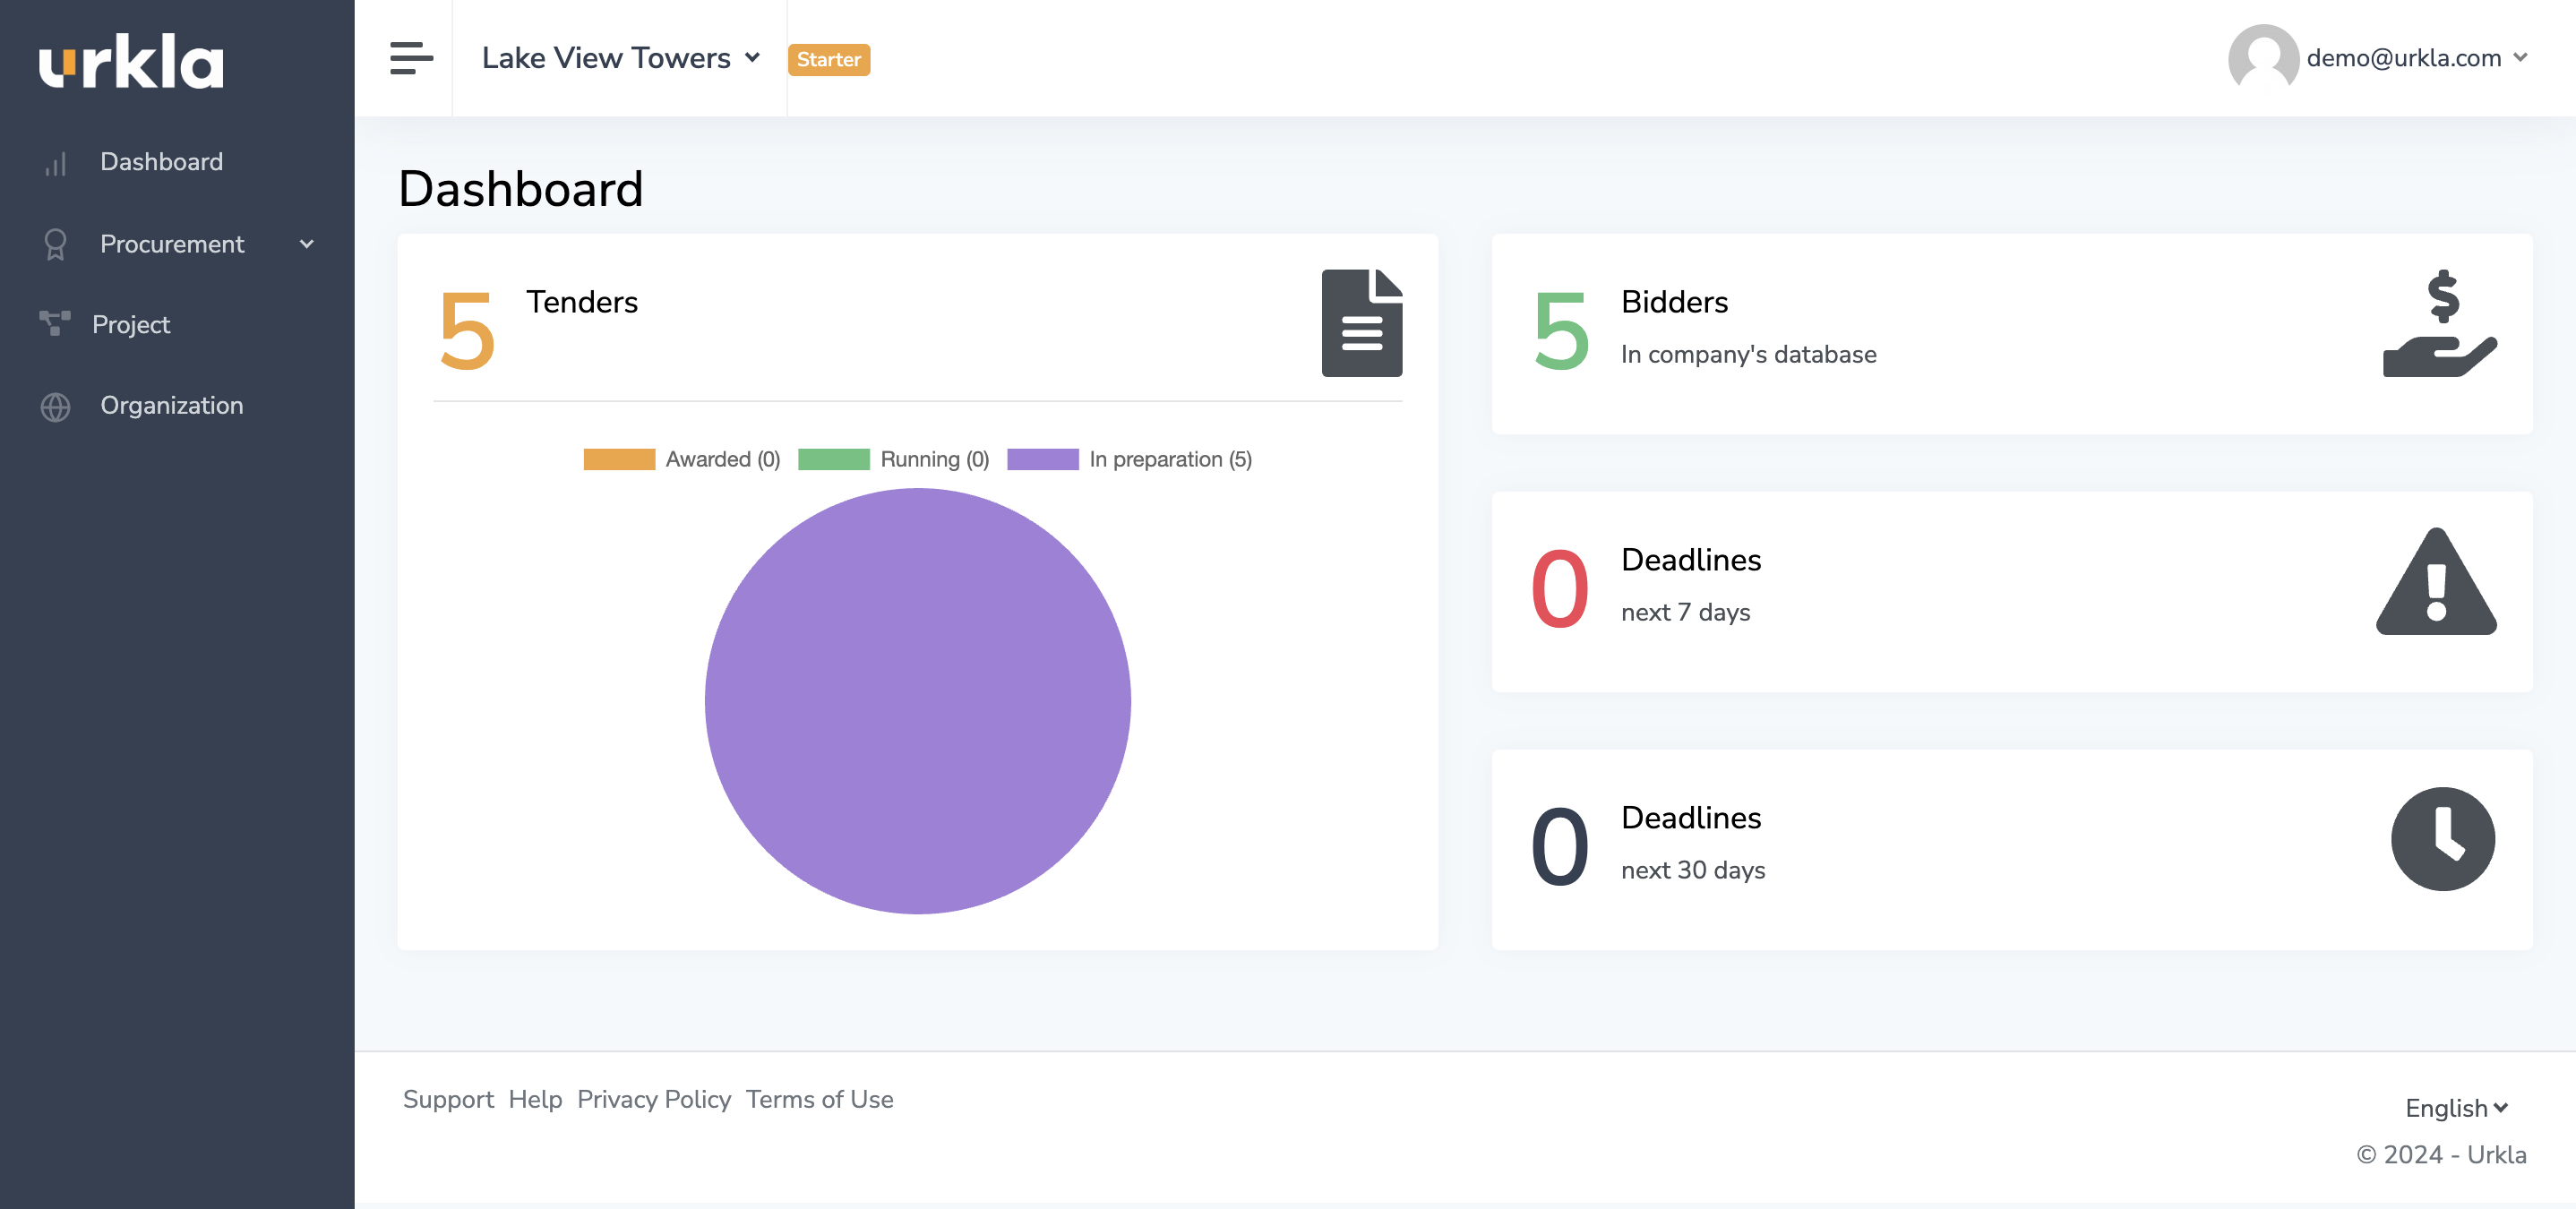Screen dimensions: 2576x1209
Task: Open the Help link
Action: click(x=535, y=1099)
